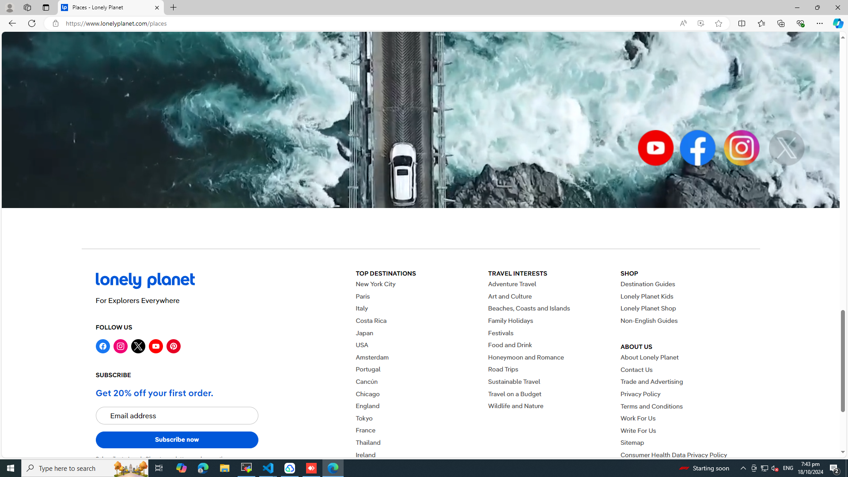Open Sitemap link
Viewport: 848px width, 477px height.
tap(632, 443)
